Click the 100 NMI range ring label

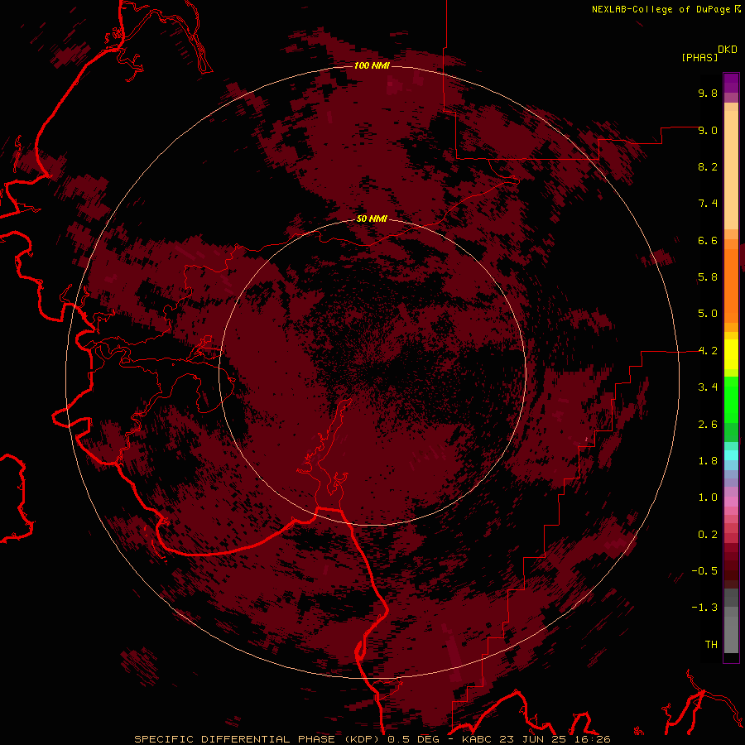372,65
